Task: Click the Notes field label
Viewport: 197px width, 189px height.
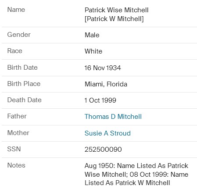Action: (x=16, y=165)
